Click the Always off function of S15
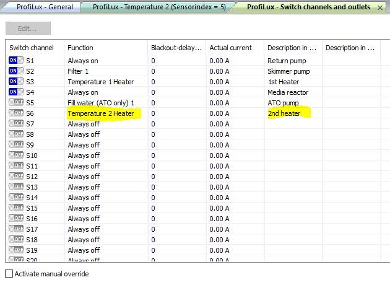Viewport: 390px width, 285px height. click(84, 208)
